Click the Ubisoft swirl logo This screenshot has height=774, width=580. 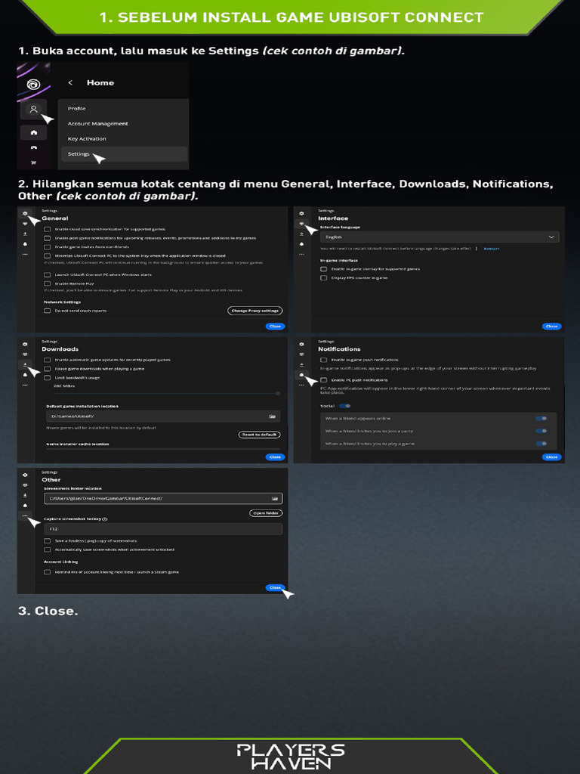(x=33, y=83)
